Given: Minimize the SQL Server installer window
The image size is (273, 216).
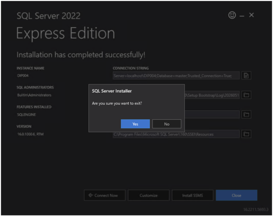Looking at the screenshot, I should click(242, 16).
